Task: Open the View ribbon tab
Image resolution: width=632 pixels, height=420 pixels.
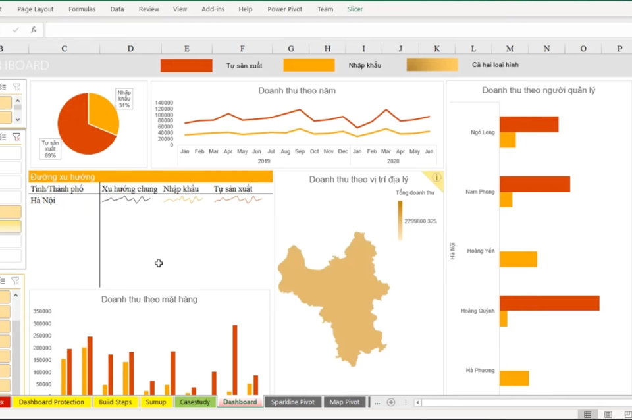Action: point(180,9)
